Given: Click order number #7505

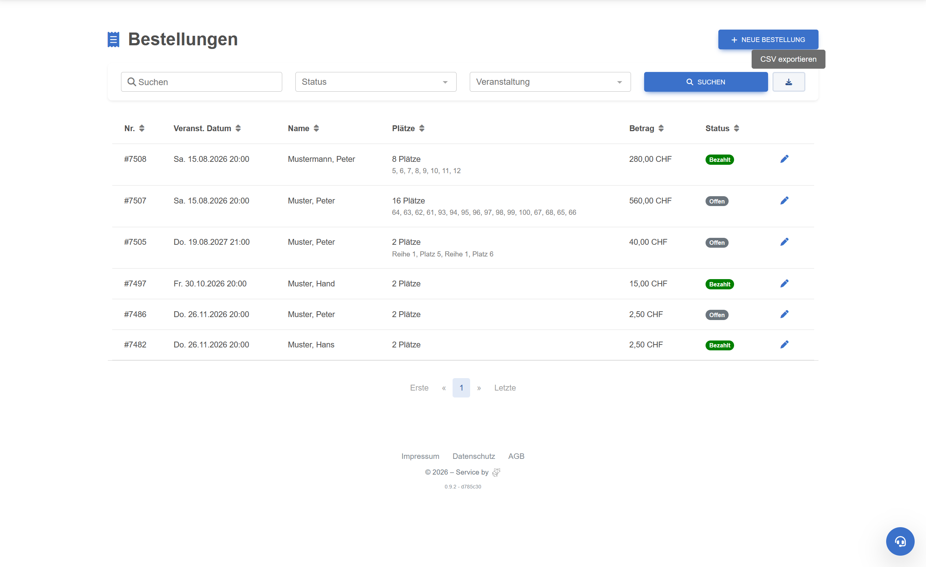Looking at the screenshot, I should [x=135, y=242].
